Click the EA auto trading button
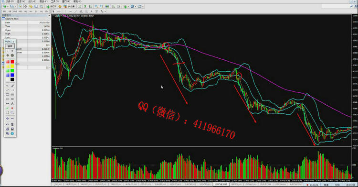This screenshot has width=358, height=187. (69, 6)
